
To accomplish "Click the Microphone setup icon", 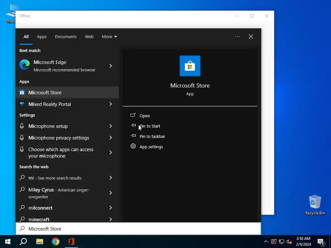I will pos(22,126).
